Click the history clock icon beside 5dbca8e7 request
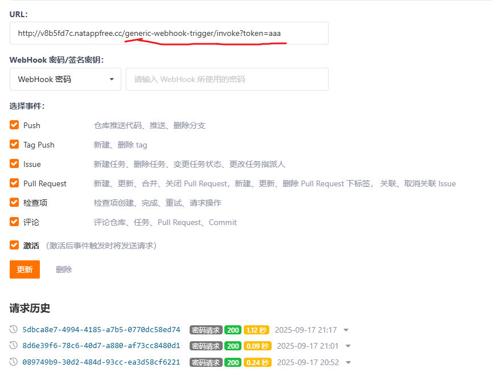The image size is (492, 372). click(13, 329)
